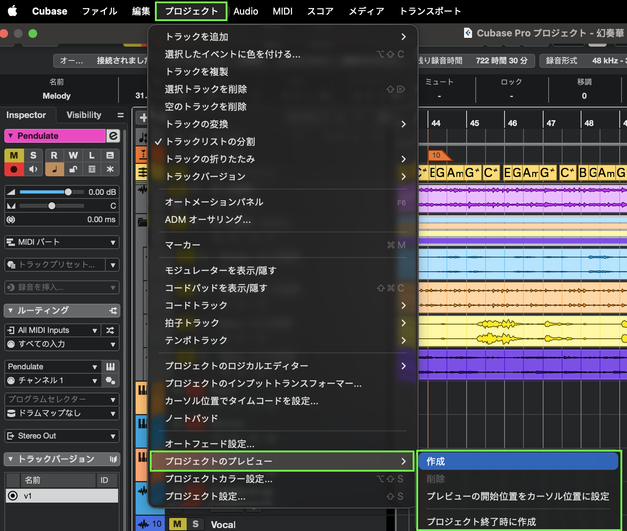This screenshot has width=627, height=531.
Task: Switch to the Visibility tab
Action: 84,115
